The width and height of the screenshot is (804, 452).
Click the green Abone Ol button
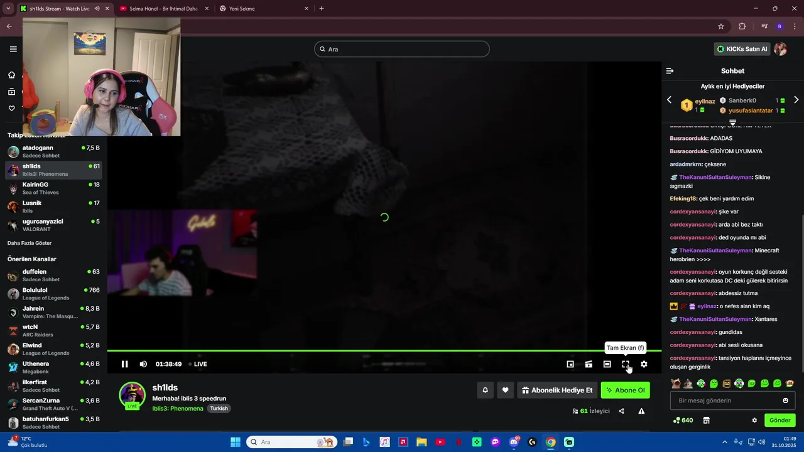[x=625, y=390]
